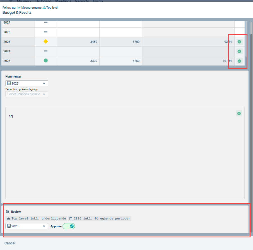Toggle the Approve switch off
Viewport: 253px width, 250px height.
[x=69, y=226]
